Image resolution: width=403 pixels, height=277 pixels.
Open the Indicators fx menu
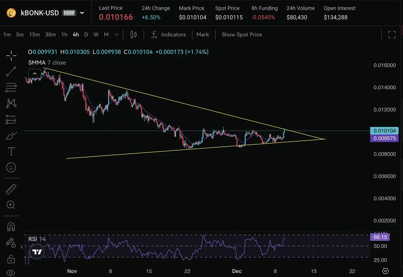(x=168, y=35)
